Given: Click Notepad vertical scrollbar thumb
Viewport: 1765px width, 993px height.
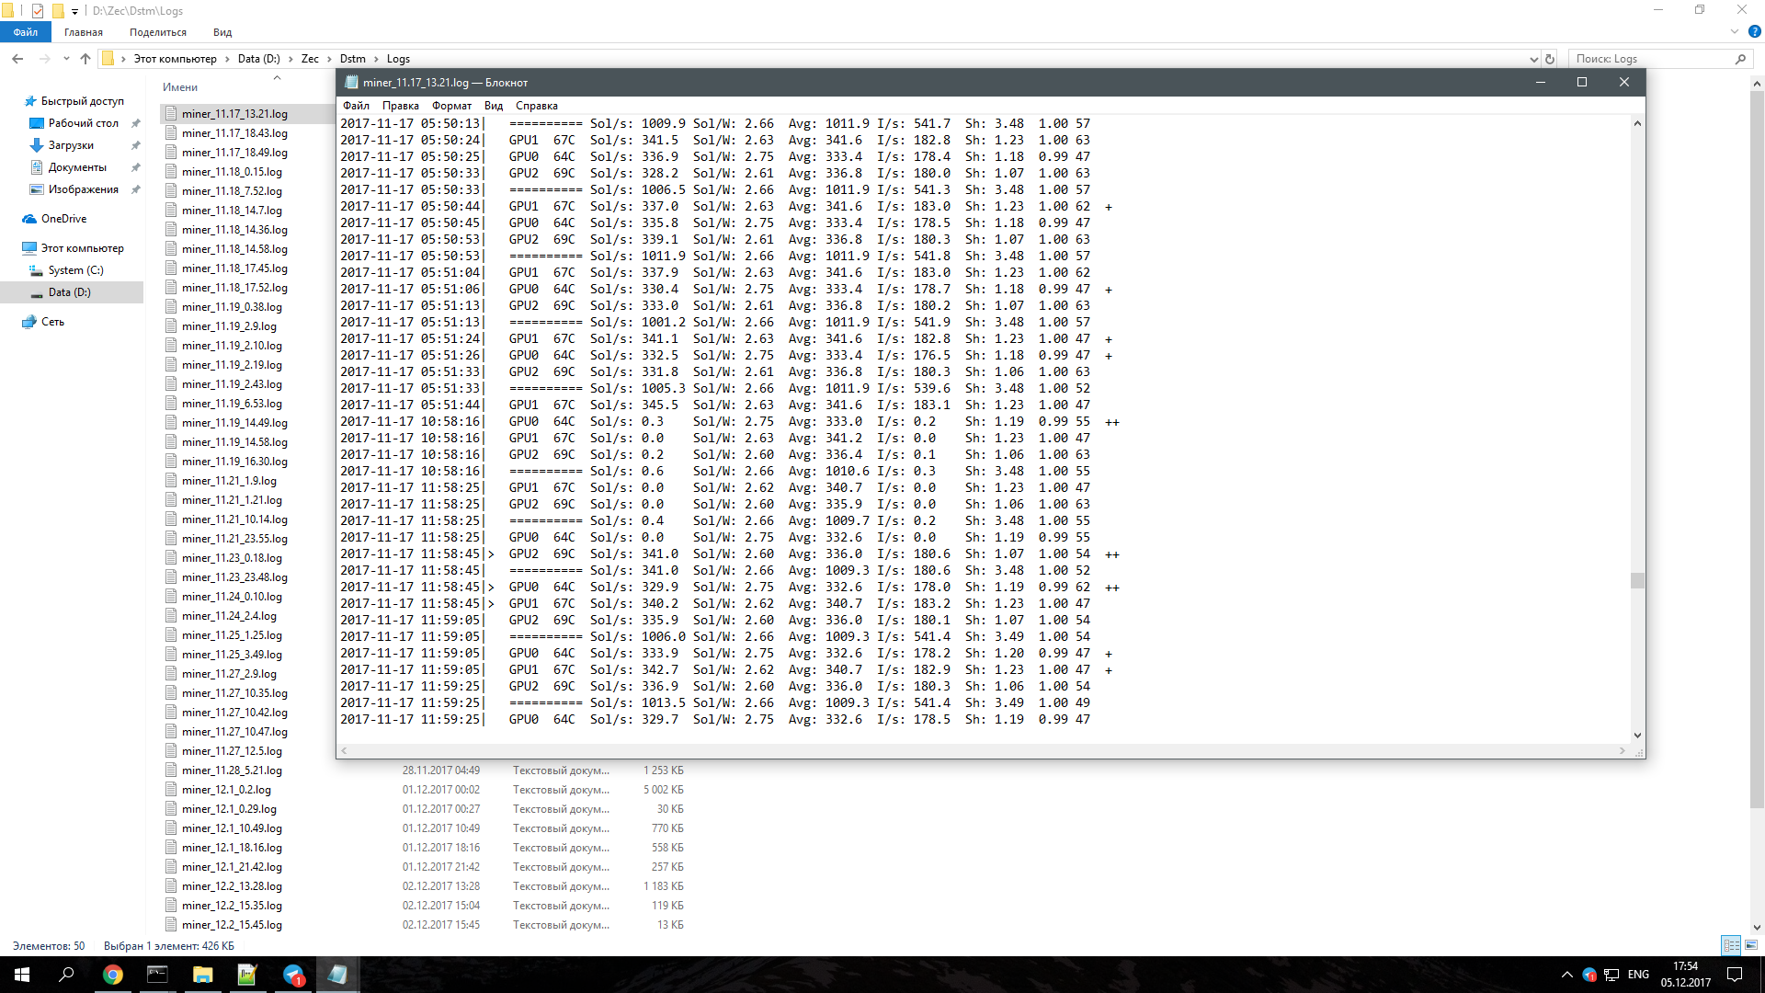Looking at the screenshot, I should [x=1636, y=580].
